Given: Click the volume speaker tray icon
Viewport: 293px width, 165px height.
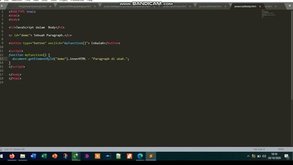Looking at the screenshot, I should tap(264, 156).
